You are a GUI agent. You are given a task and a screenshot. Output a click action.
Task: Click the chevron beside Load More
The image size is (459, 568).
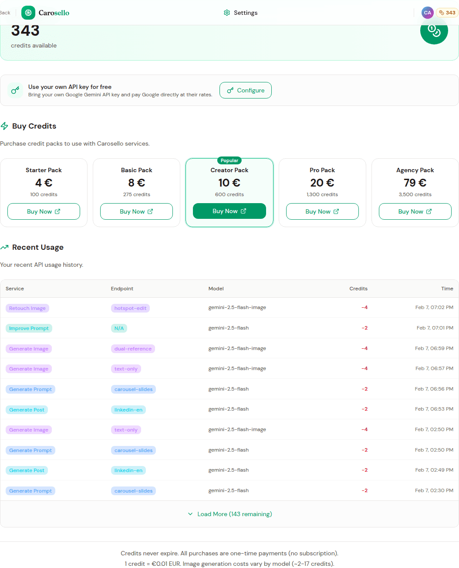pyautogui.click(x=190, y=514)
